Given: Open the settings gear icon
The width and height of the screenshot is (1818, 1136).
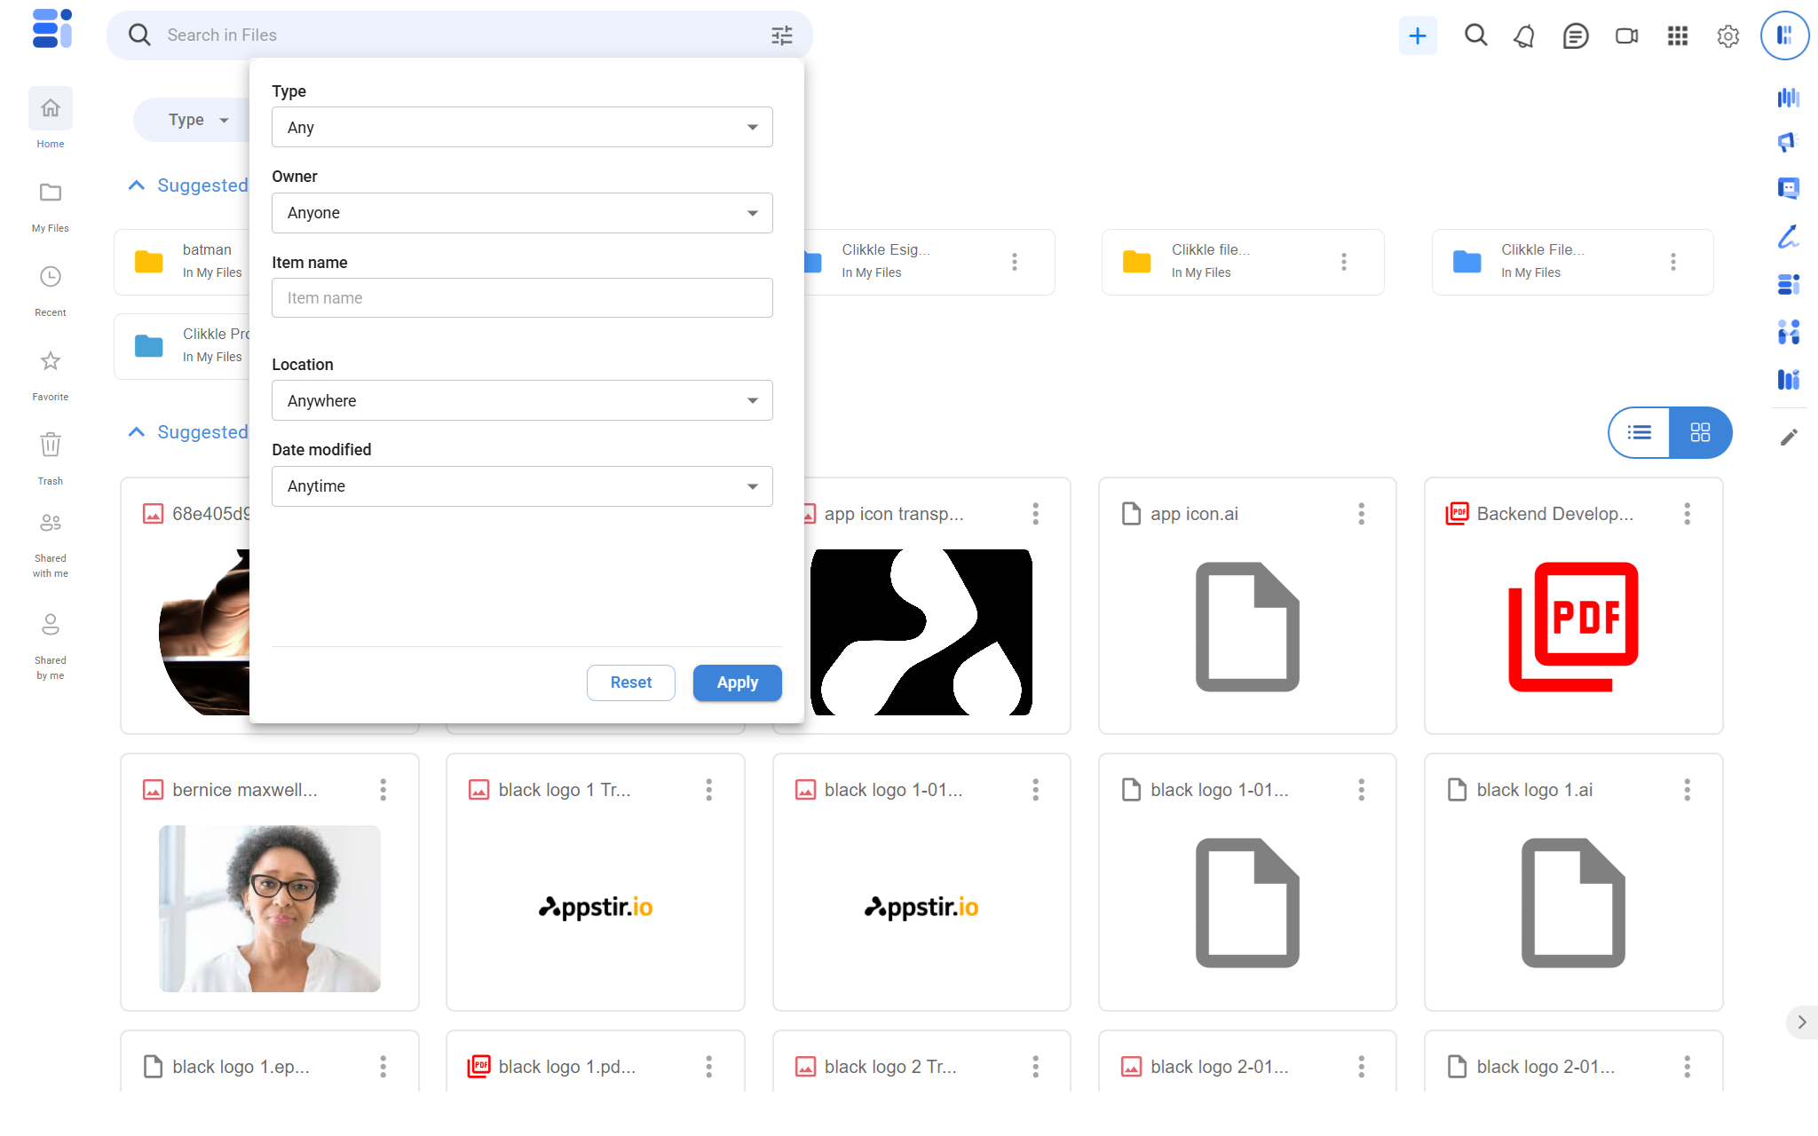Looking at the screenshot, I should [1727, 35].
